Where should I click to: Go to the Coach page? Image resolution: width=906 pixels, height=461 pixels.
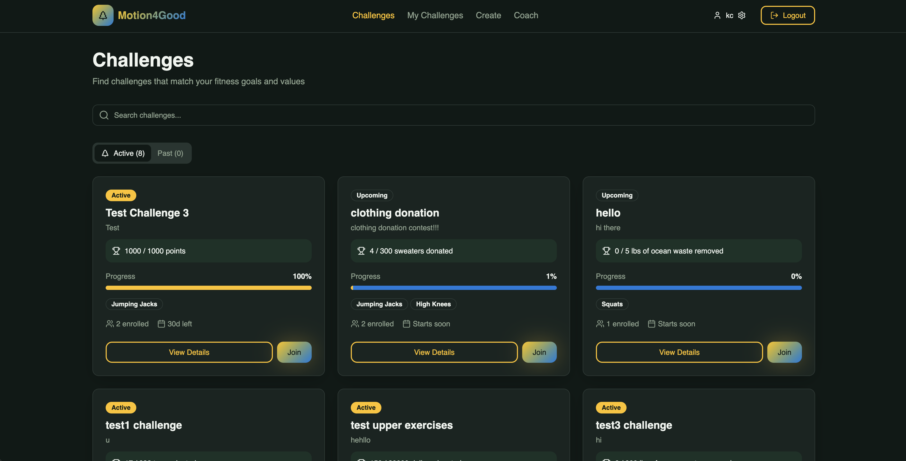pos(526,15)
